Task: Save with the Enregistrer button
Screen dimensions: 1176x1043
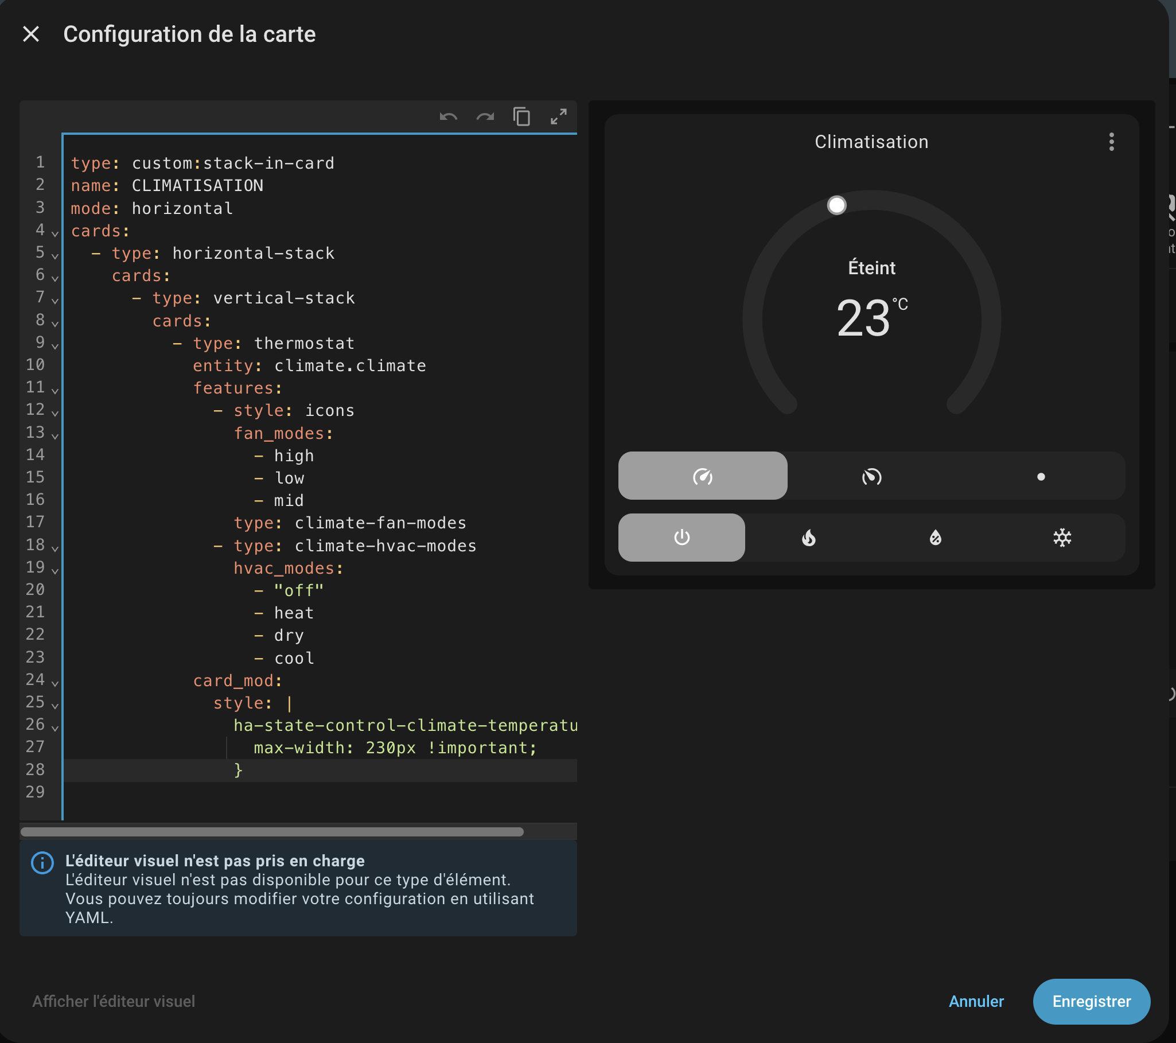Action: [x=1091, y=1001]
